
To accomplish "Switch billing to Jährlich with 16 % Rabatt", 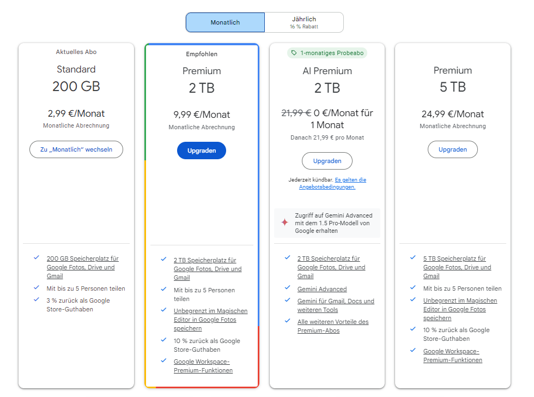I will coord(304,22).
